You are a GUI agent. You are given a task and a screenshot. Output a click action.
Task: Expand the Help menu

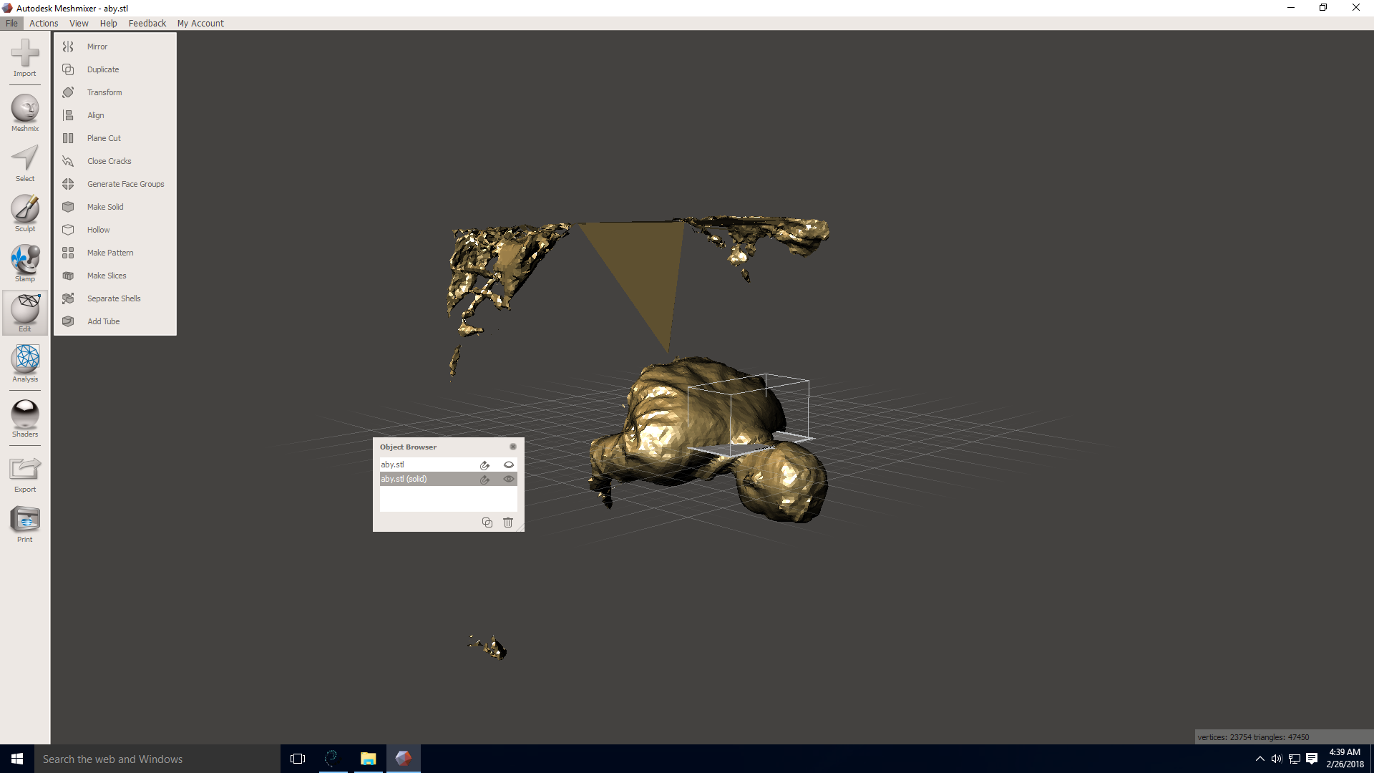tap(107, 23)
